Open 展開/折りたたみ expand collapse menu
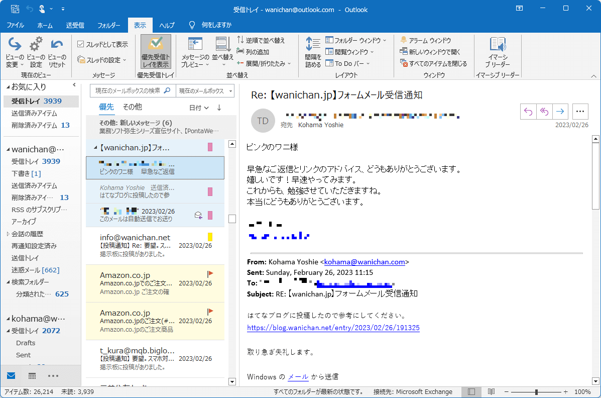Image resolution: width=601 pixels, height=398 pixels. pyautogui.click(x=264, y=63)
